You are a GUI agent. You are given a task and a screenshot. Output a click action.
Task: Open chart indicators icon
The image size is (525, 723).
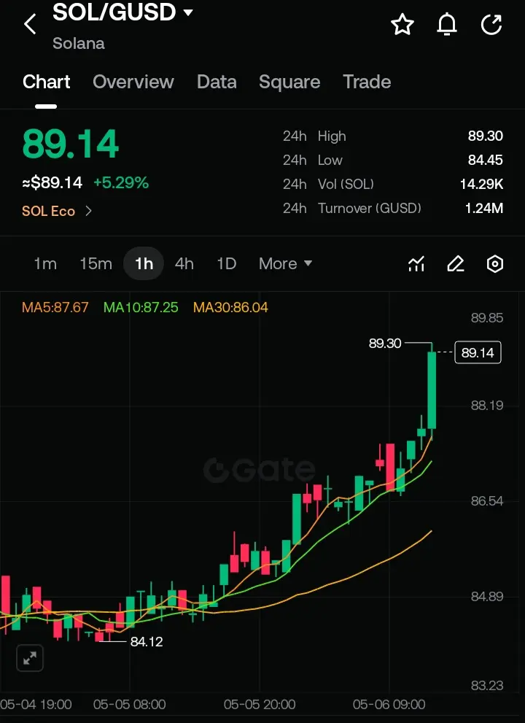[416, 264]
